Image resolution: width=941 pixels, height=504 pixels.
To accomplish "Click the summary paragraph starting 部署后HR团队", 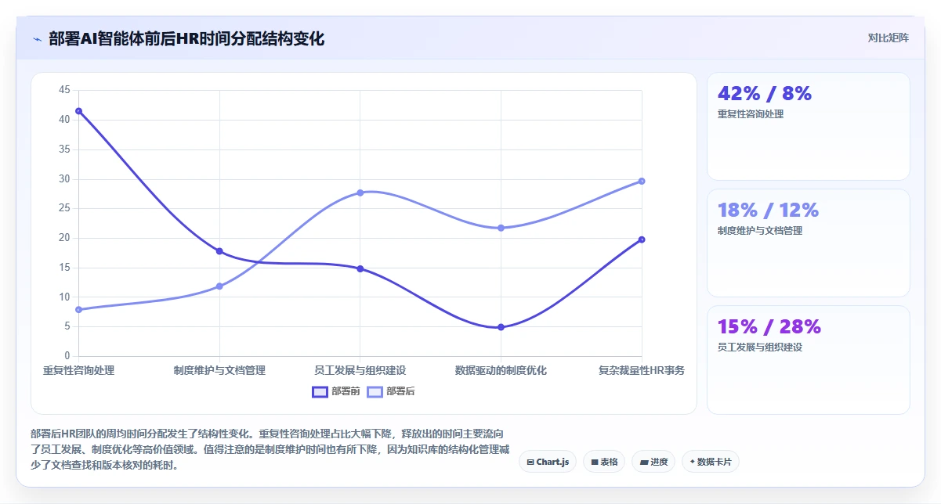I will 271,449.
